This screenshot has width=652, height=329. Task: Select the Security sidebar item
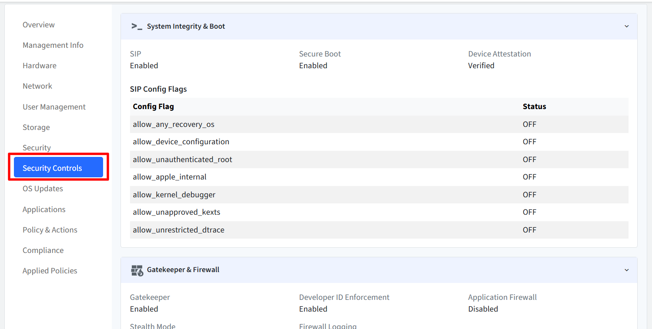[x=37, y=148]
